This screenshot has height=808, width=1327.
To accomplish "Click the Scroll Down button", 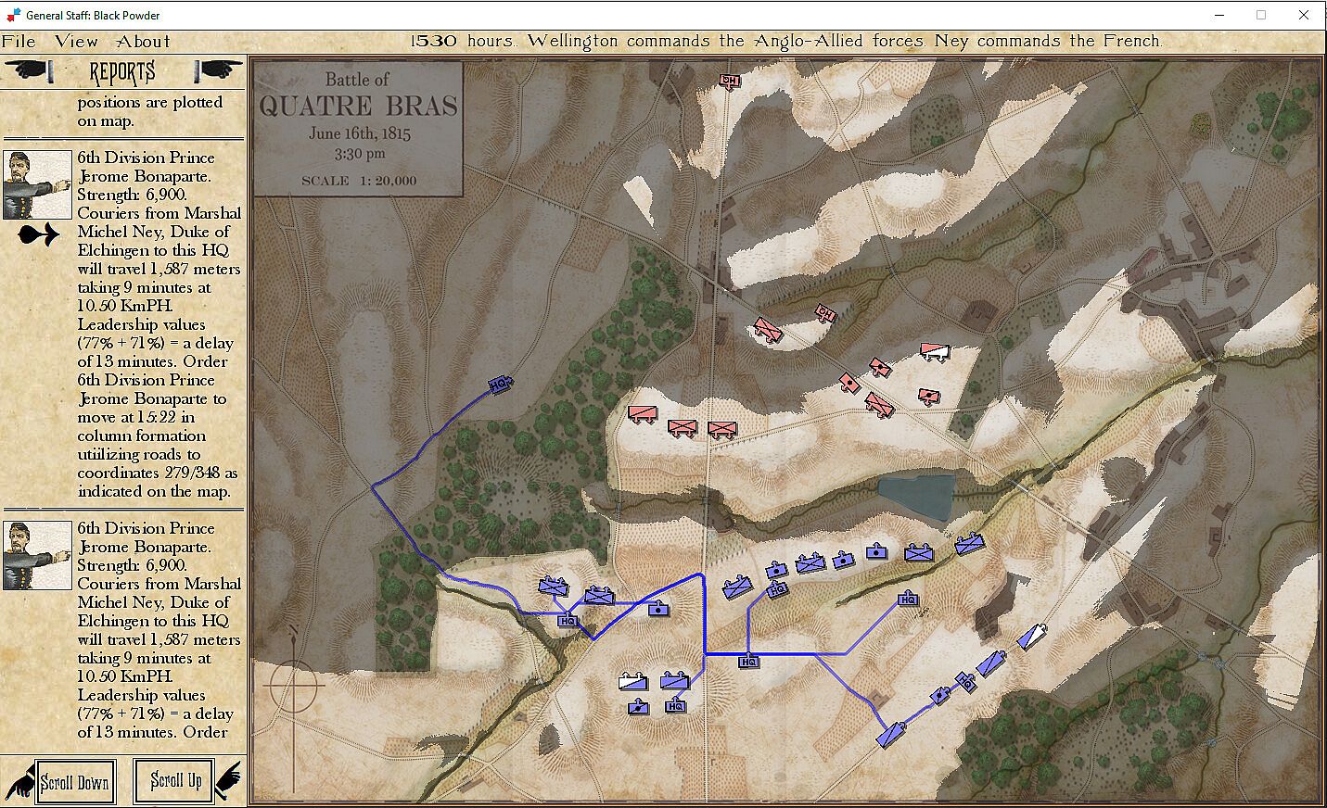I will 74,782.
